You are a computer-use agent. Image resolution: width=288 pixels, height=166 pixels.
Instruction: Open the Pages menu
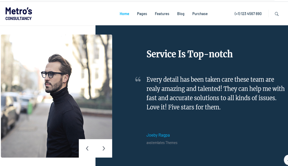[x=142, y=14]
